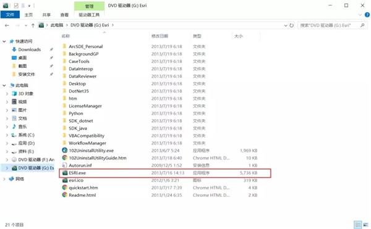
Task: Collapse the 此电脑 tree node
Action: point(4,85)
